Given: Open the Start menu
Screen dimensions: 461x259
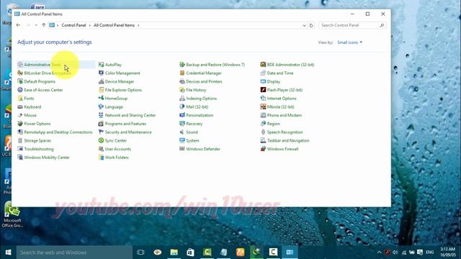Looking at the screenshot, I should pos(8,253).
